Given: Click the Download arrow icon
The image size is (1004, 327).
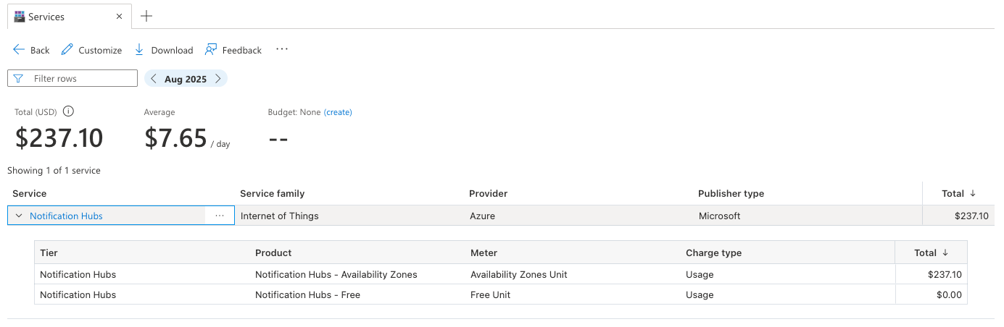Looking at the screenshot, I should [138, 49].
